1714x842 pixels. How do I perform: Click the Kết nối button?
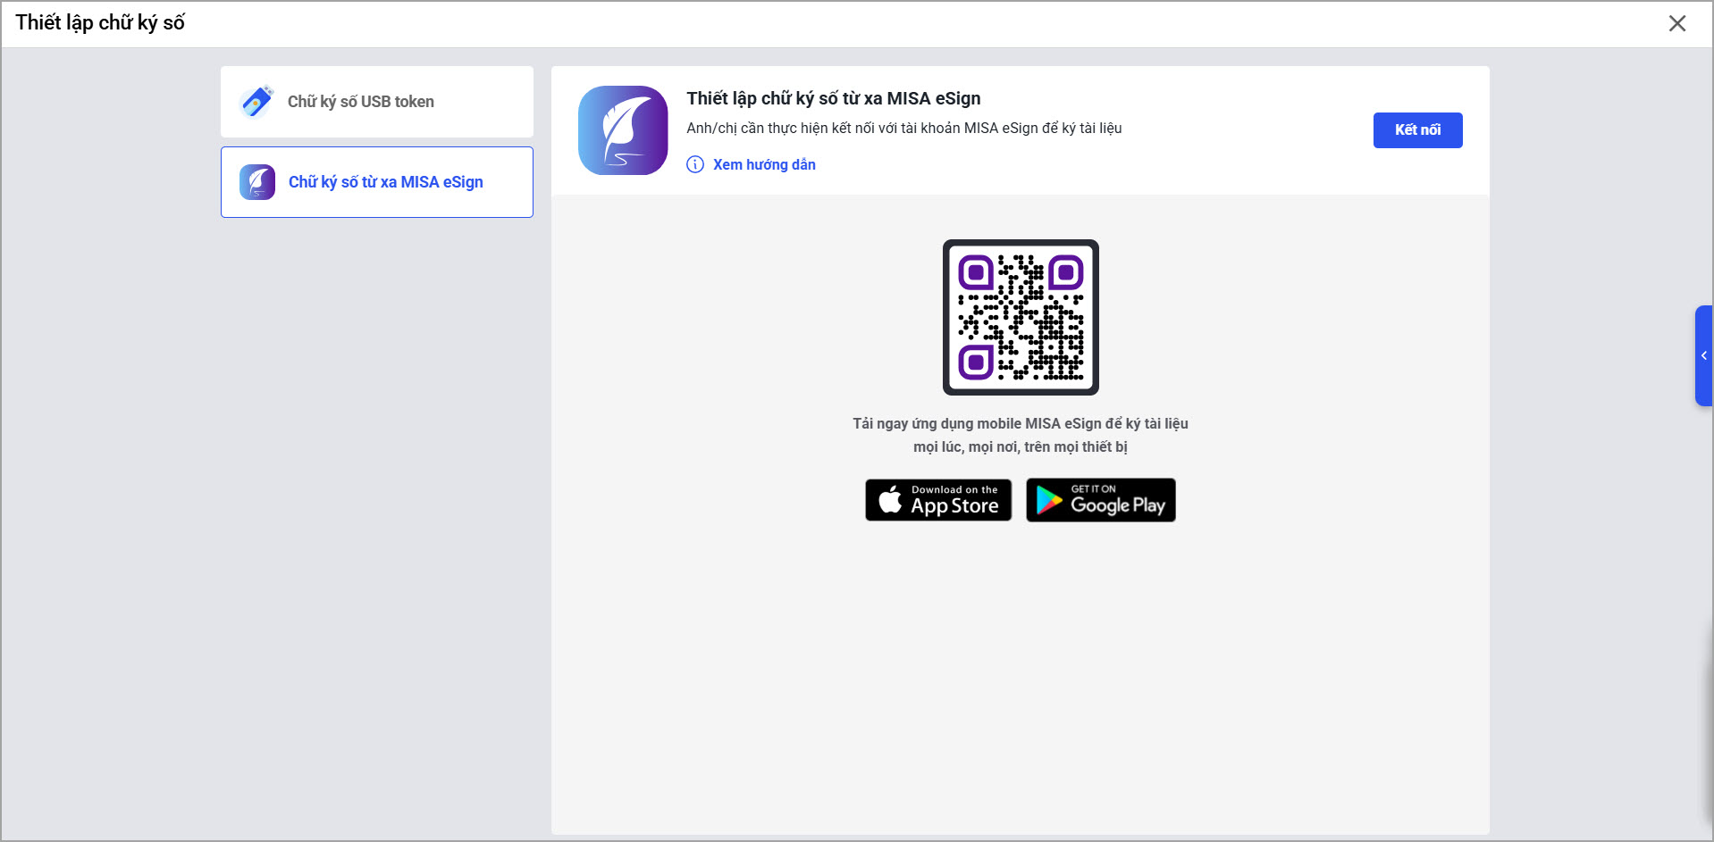[x=1417, y=130]
